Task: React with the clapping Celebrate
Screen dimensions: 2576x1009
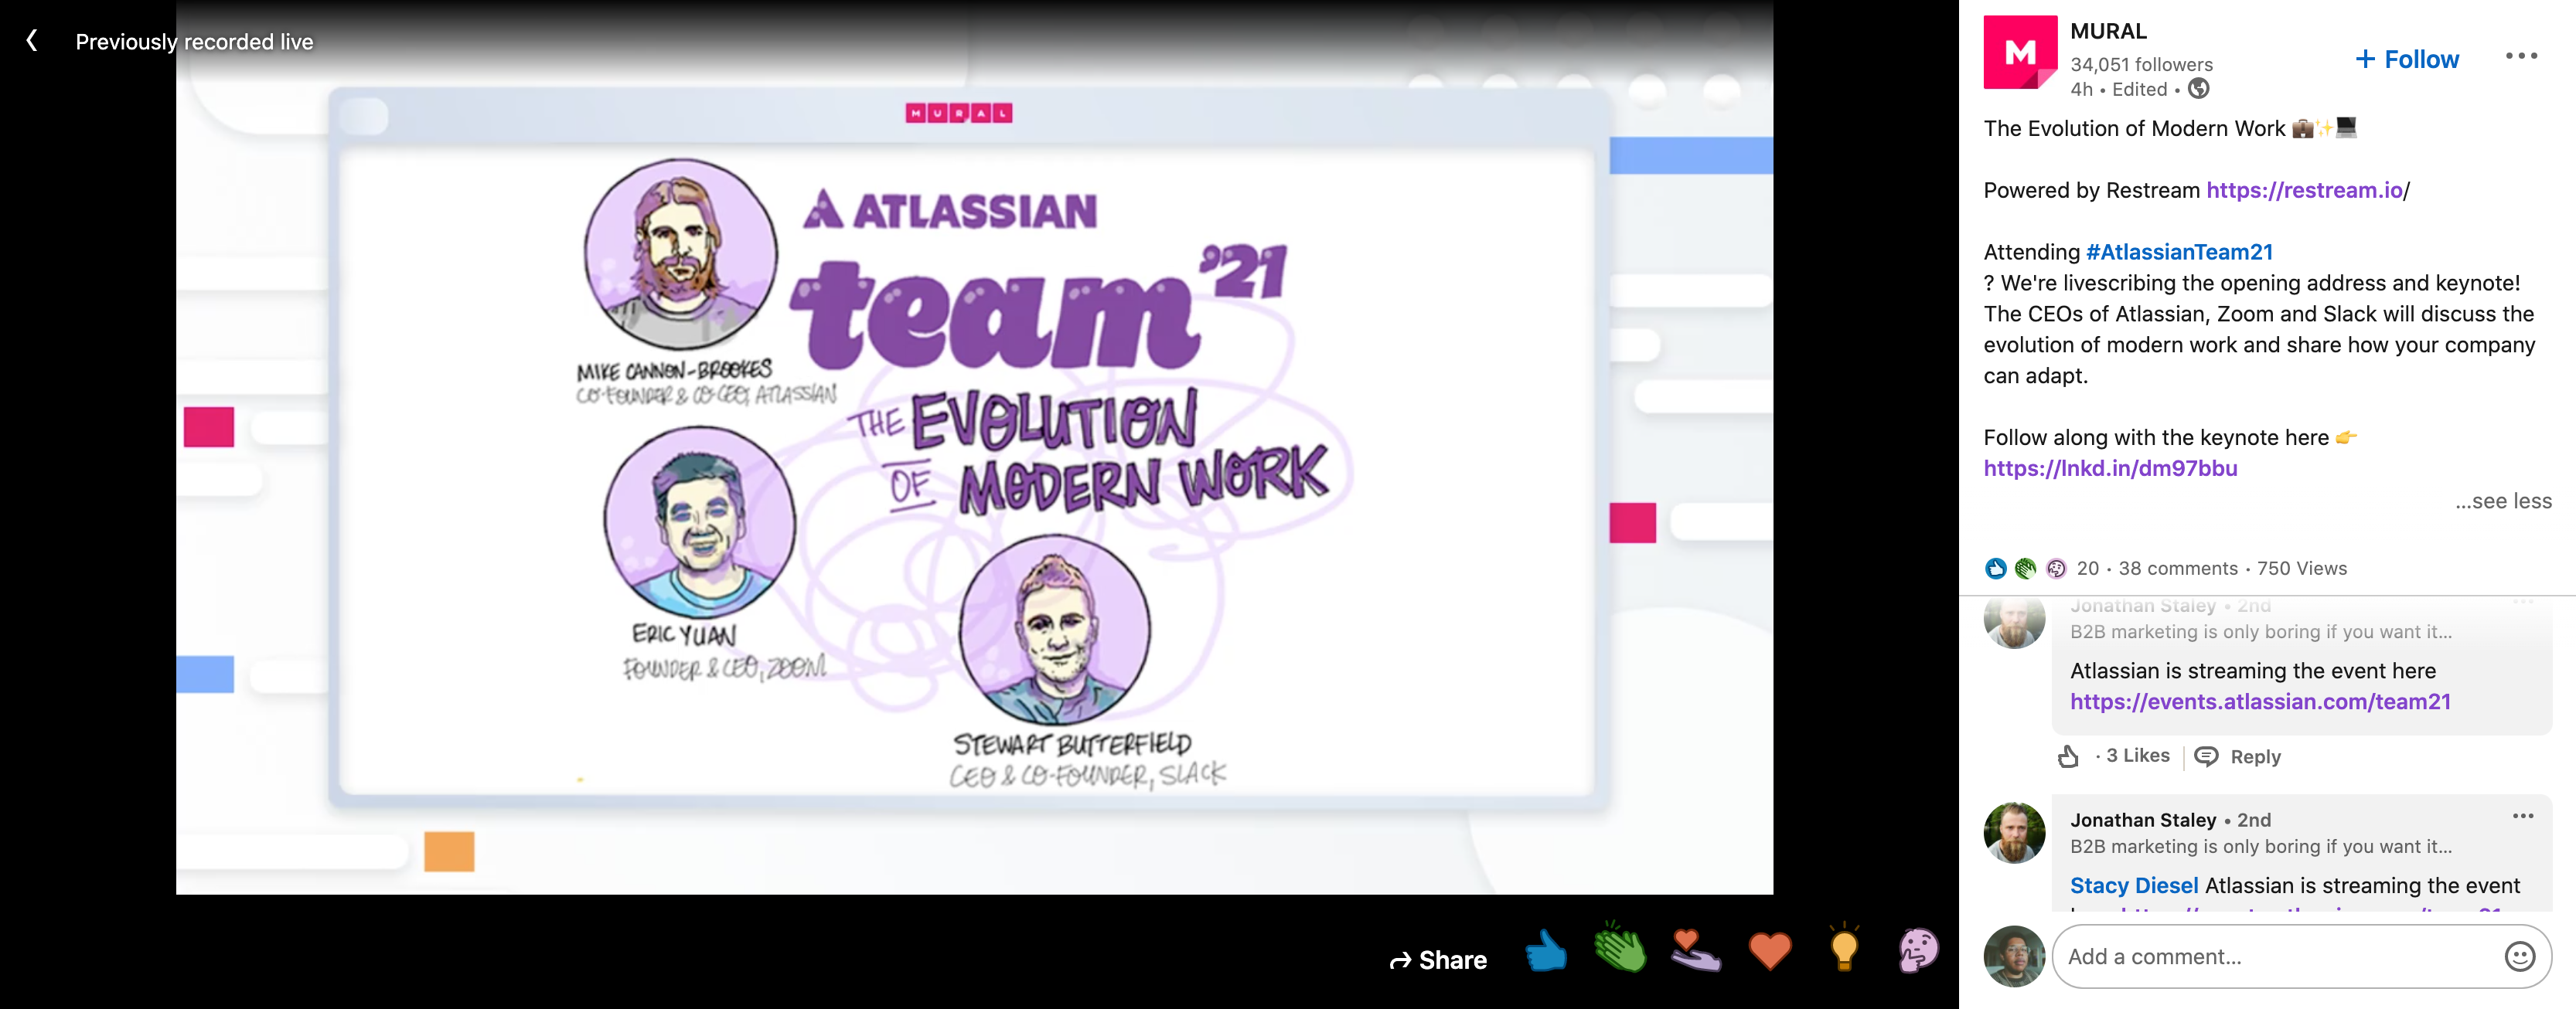Action: point(1620,947)
